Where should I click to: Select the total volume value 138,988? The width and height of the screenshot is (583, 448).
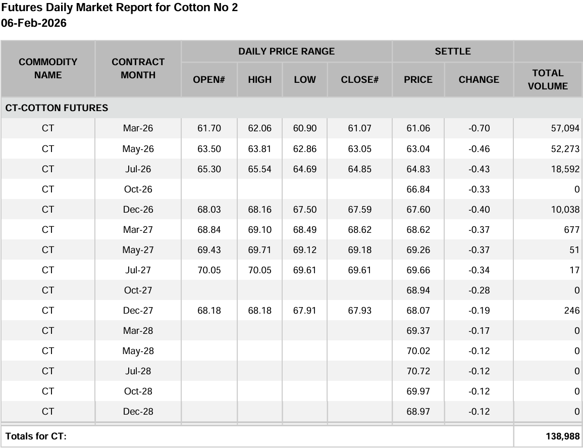pyautogui.click(x=562, y=436)
